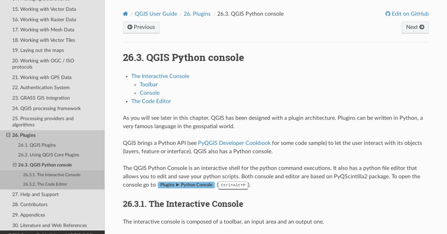Go to the Next page
Viewport: 447px width, 234px height.
tap(415, 27)
